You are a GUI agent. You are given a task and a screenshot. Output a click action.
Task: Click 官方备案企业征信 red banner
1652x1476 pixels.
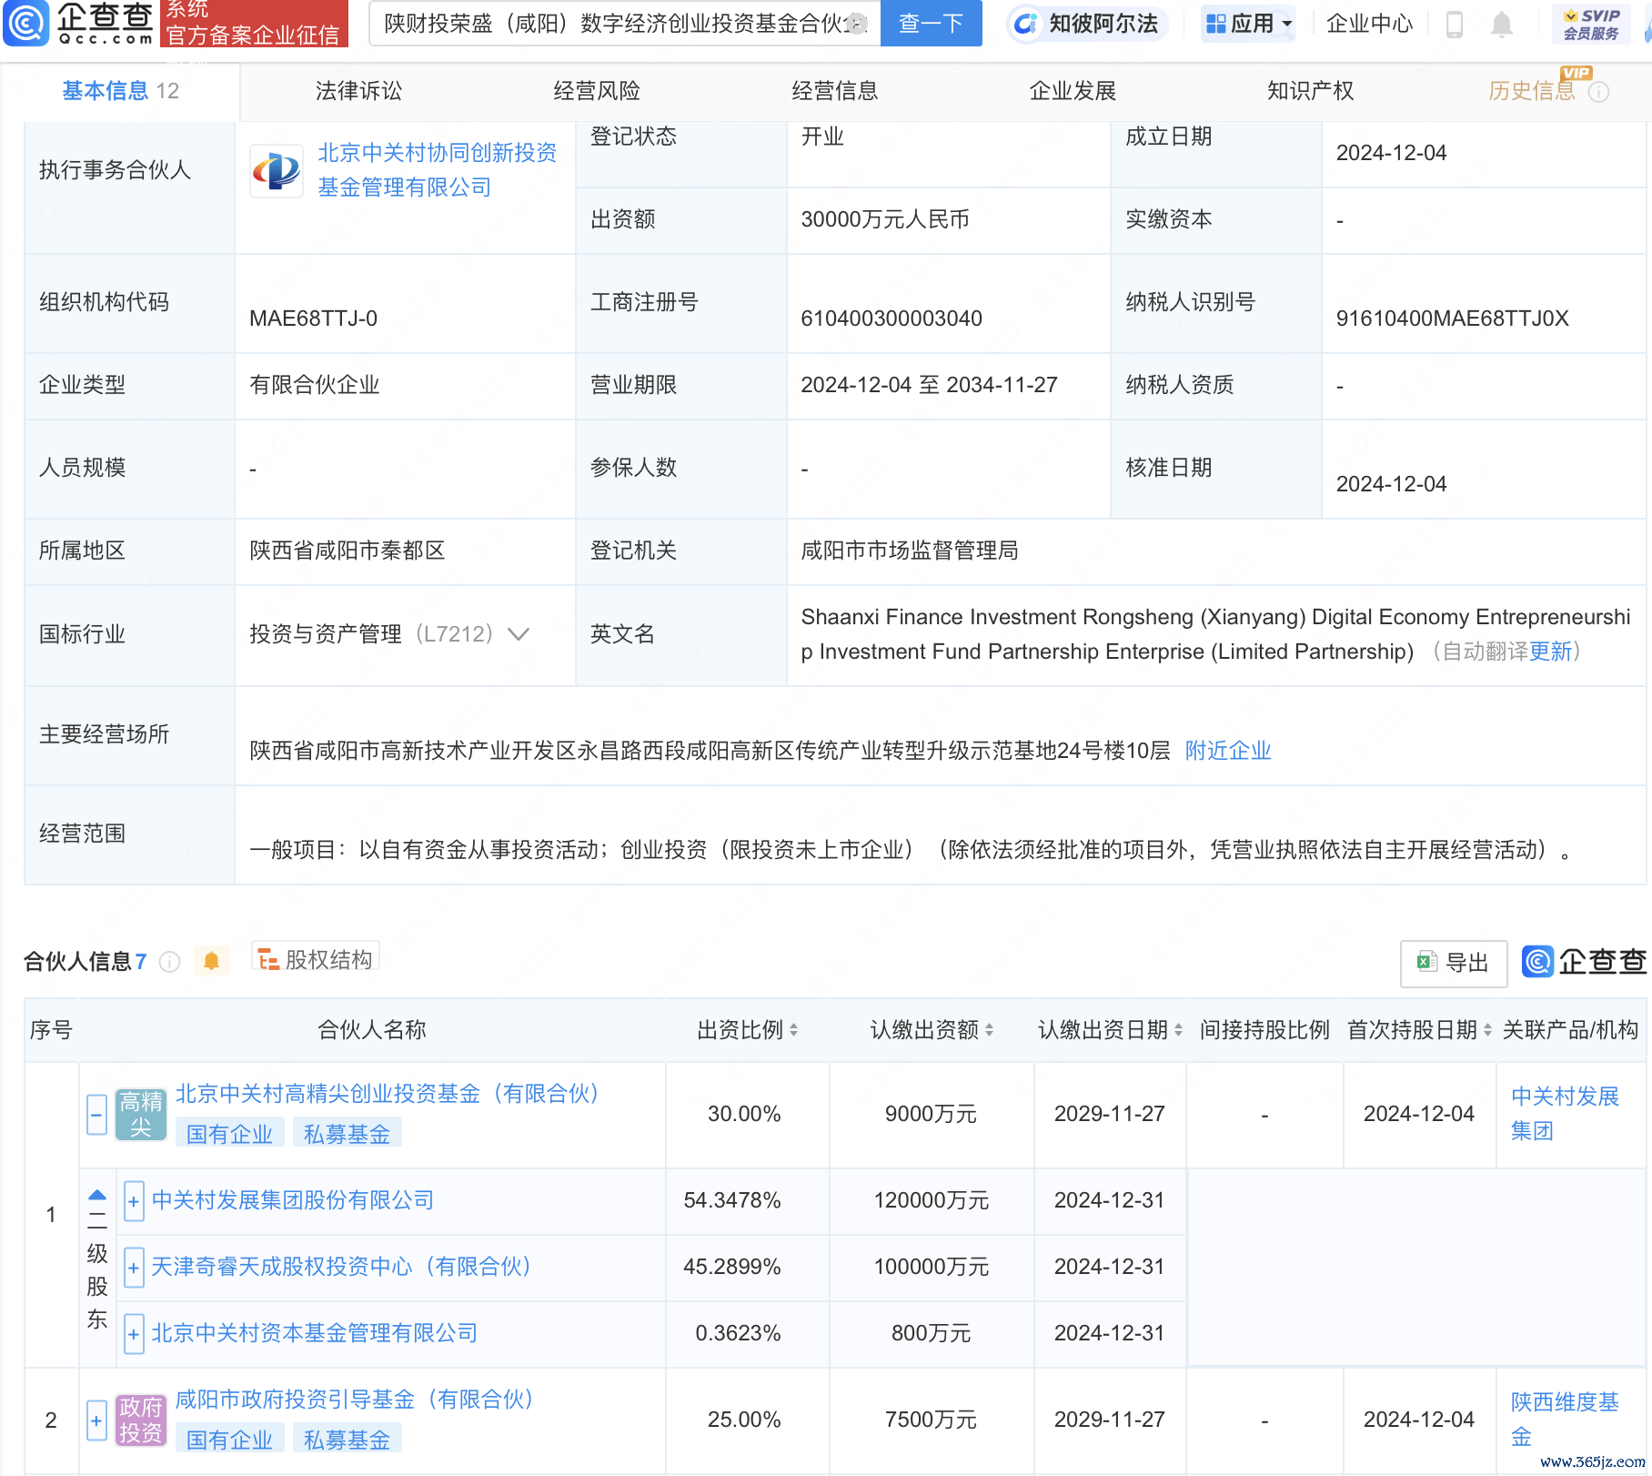[x=253, y=24]
